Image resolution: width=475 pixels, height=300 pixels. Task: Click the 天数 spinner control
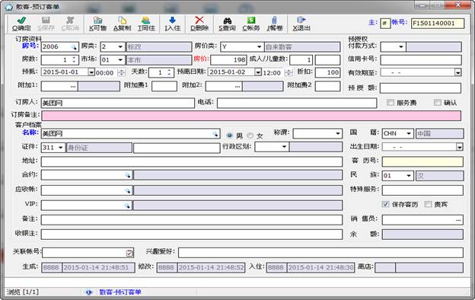169,72
